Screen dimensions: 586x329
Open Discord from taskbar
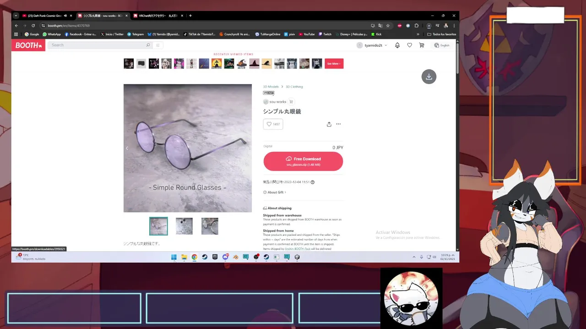coord(225,257)
